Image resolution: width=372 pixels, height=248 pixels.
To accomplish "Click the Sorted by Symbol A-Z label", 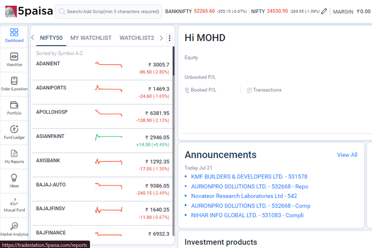I will pyautogui.click(x=59, y=53).
